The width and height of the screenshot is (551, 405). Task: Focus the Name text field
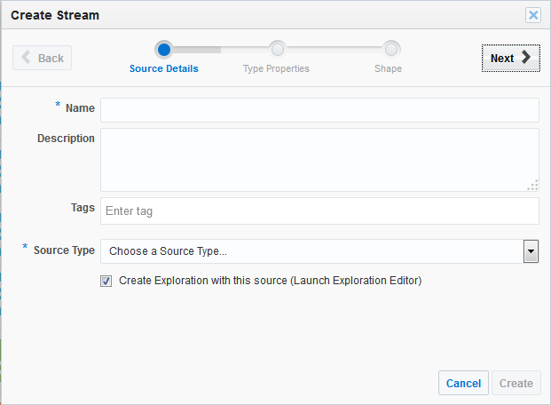point(319,109)
